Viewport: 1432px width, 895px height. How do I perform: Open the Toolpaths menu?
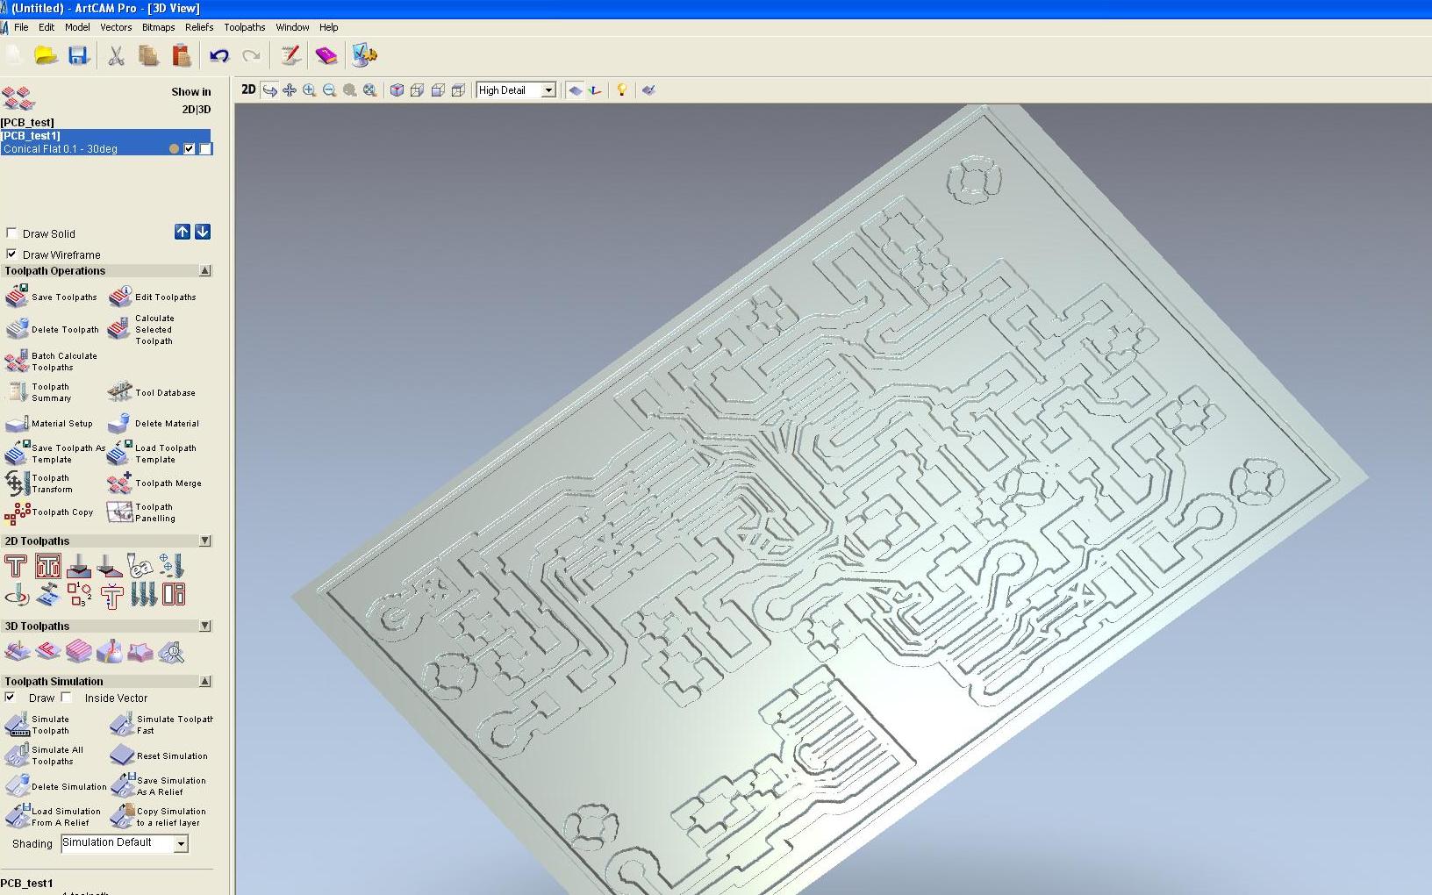245,27
